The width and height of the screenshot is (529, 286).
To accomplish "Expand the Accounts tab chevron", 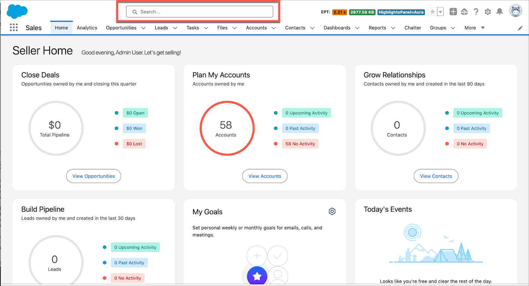I will (x=274, y=28).
